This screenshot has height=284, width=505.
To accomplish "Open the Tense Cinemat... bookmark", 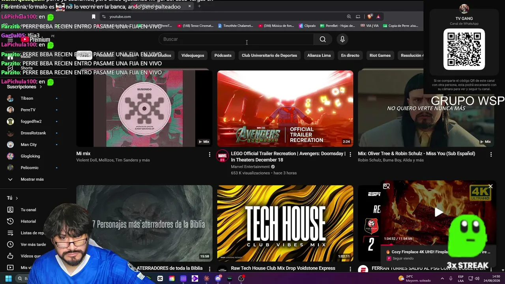I will 195,26.
